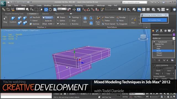Viewport: 177px width, 99px height.
Task: Toggle the By Angle checkbox
Action: [x=154, y=68]
